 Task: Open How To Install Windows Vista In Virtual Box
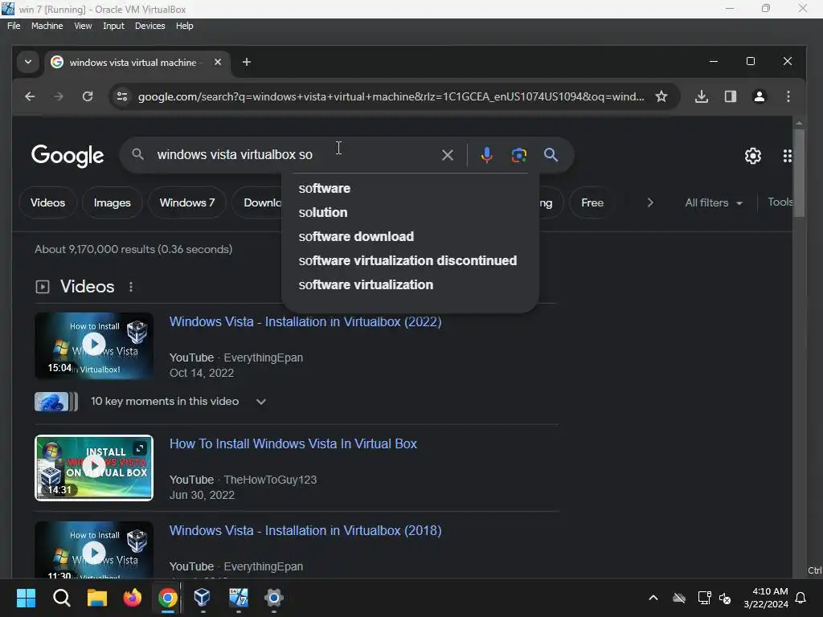(x=293, y=443)
